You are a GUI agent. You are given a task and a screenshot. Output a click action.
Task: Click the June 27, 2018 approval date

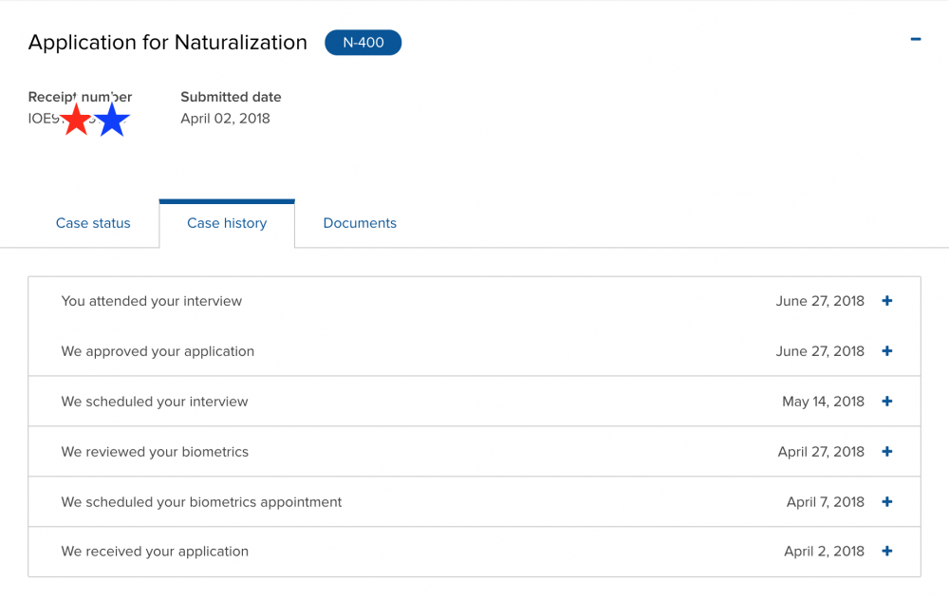820,351
